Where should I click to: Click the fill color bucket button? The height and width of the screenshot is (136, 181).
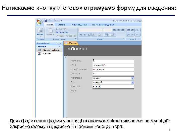(100, 35)
